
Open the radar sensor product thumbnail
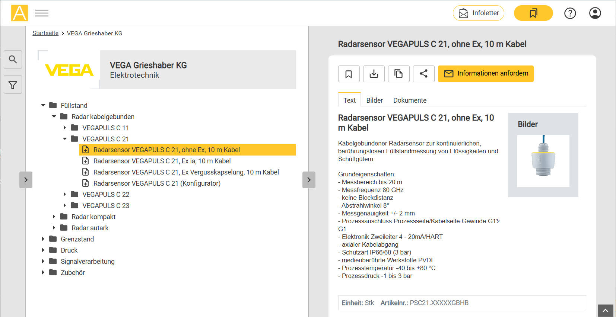[x=543, y=161]
